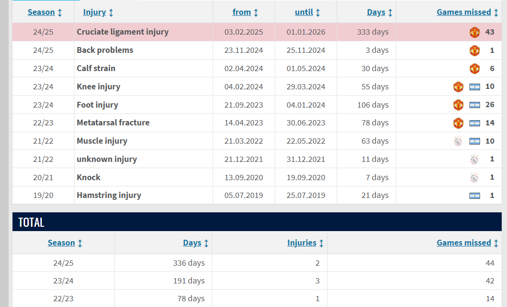Click Manchester United crest in Cruciate ligament row
507x307 pixels.
(474, 32)
